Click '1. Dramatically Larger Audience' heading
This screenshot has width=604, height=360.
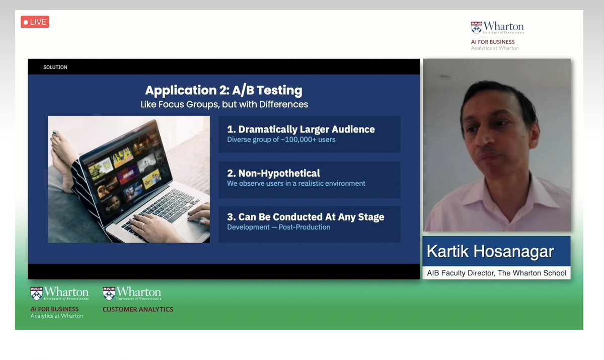301,129
